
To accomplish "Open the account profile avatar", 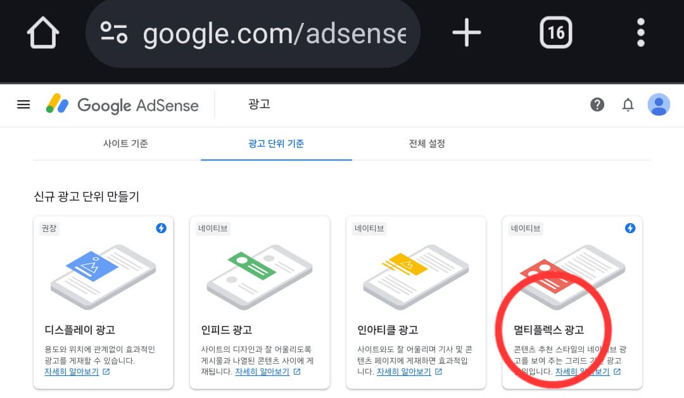I will click(659, 105).
